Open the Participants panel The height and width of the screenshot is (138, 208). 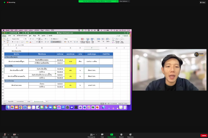point(91,134)
